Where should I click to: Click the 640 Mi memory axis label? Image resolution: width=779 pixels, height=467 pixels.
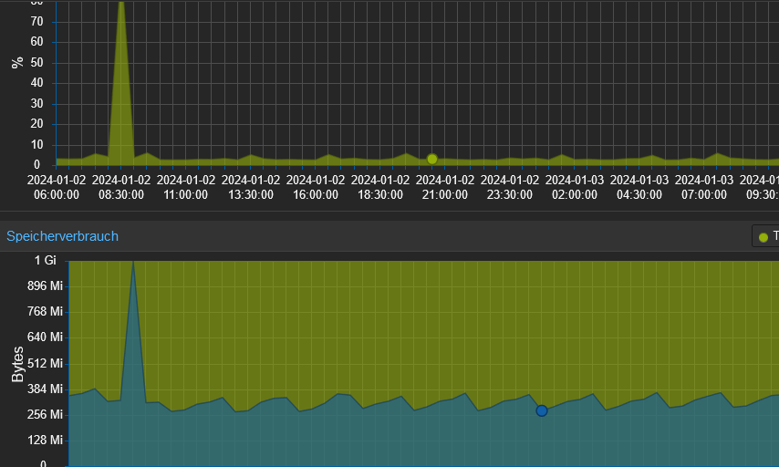click(46, 337)
